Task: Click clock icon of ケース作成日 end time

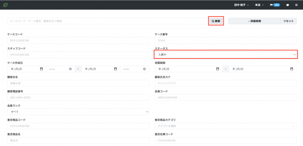Action: click(x=144, y=69)
